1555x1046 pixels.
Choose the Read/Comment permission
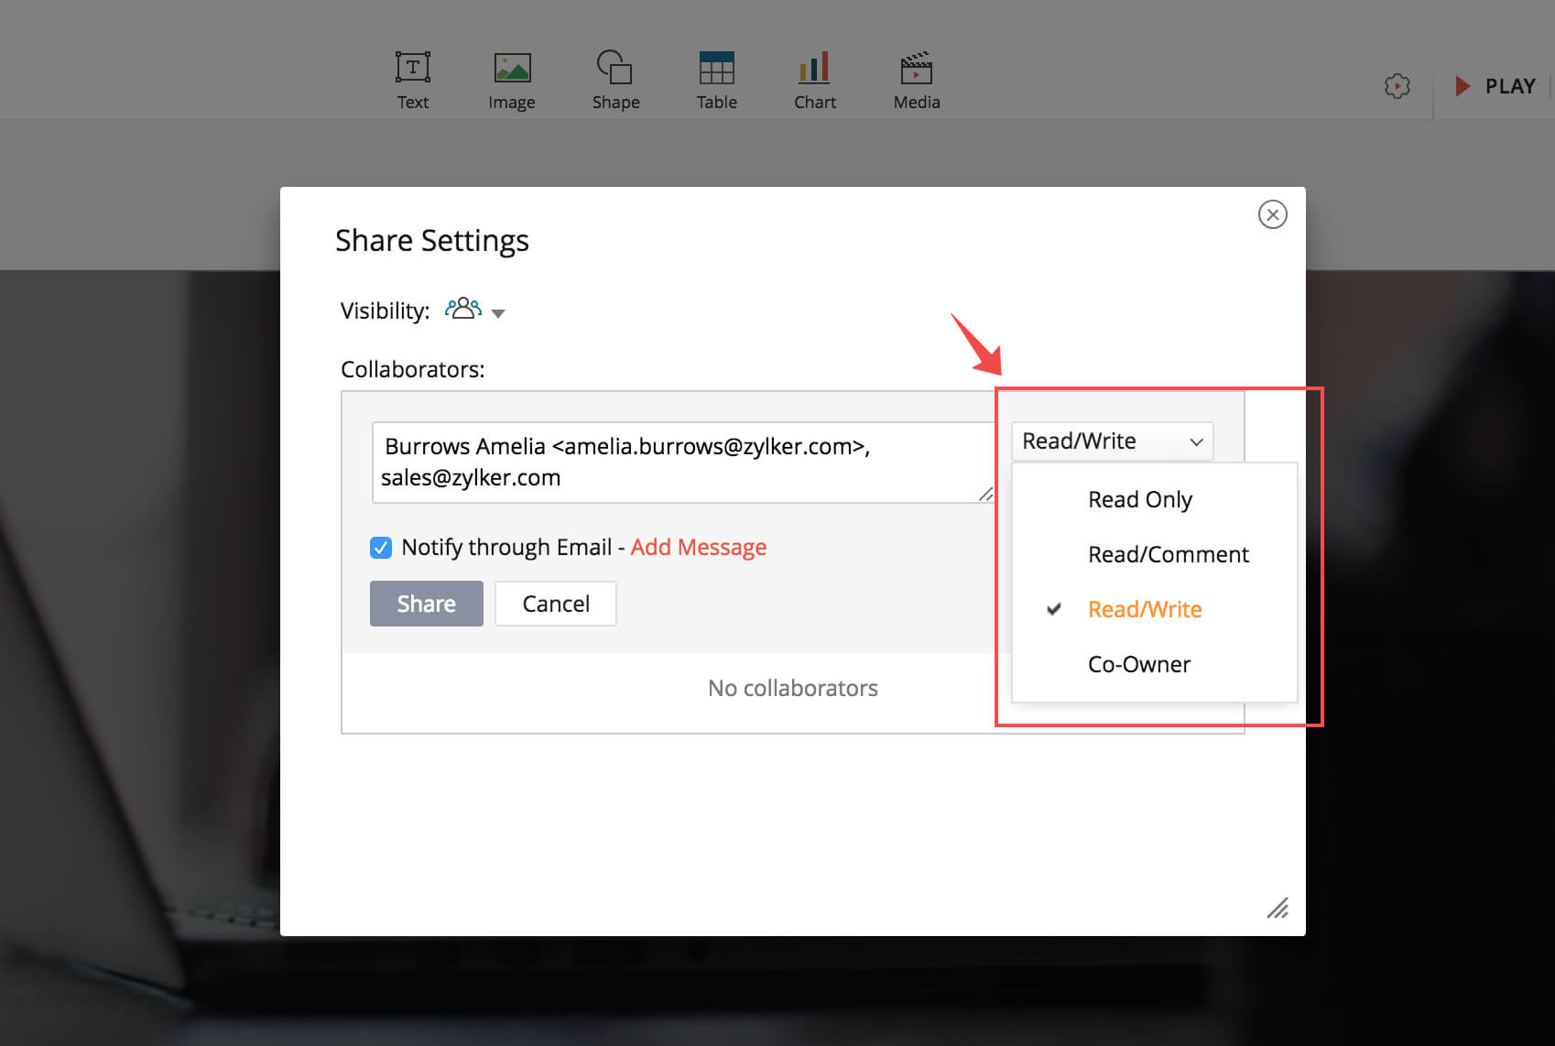(x=1169, y=554)
